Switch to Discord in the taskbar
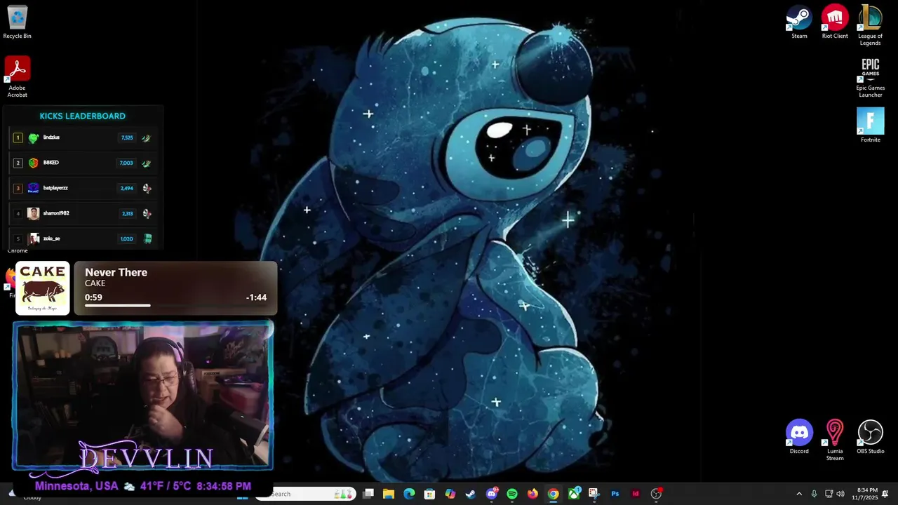Image resolution: width=898 pixels, height=505 pixels. (x=492, y=494)
